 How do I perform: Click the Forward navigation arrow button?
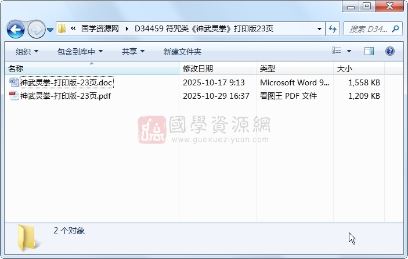tap(36, 28)
